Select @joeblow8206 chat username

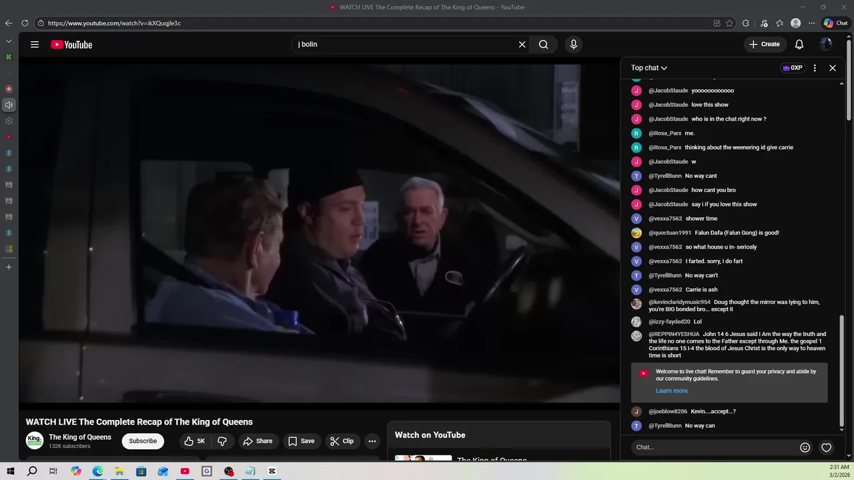click(x=668, y=412)
